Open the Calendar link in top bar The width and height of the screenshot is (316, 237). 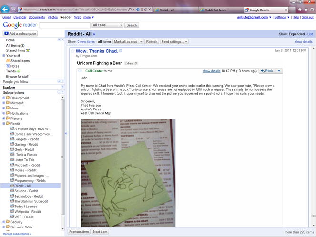pos(20,17)
